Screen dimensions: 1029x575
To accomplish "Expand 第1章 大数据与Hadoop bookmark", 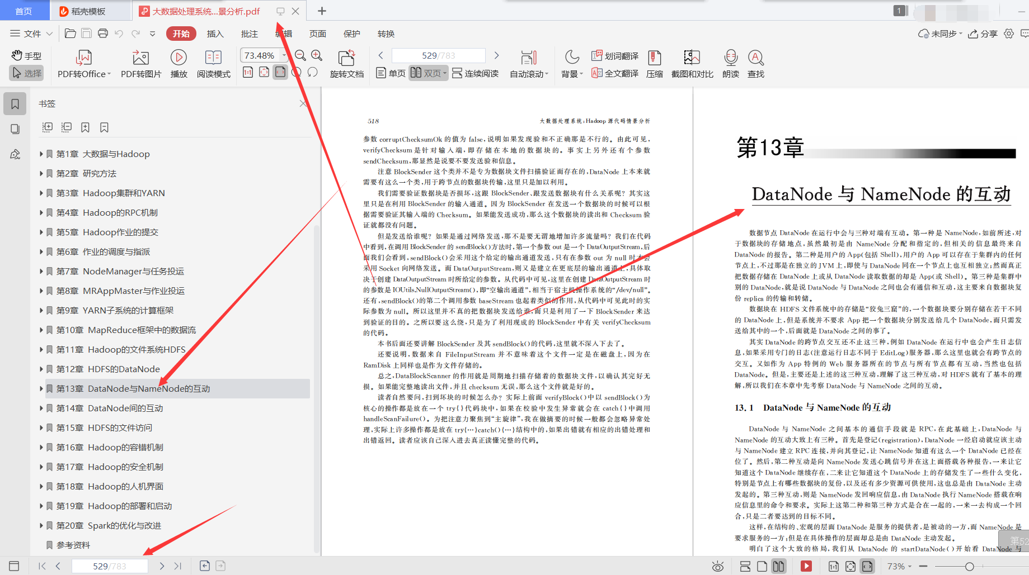I will (x=41, y=154).
